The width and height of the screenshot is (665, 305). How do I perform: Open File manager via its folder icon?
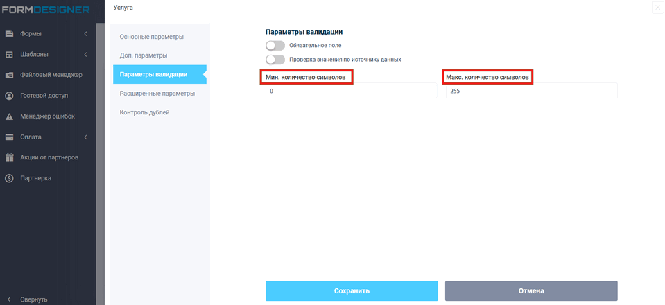(x=10, y=75)
